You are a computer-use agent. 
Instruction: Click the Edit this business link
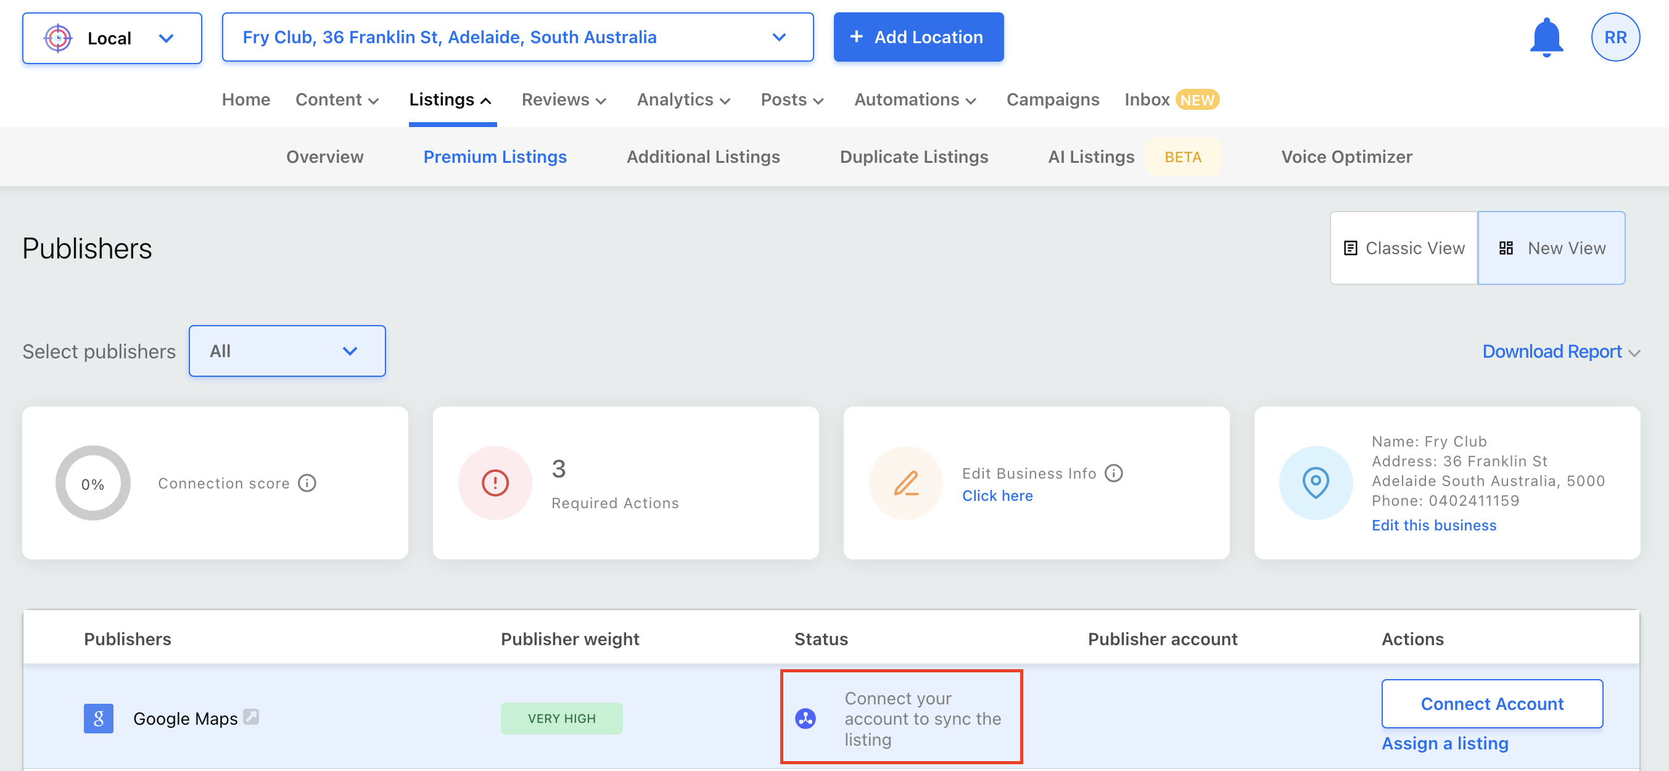click(1434, 526)
